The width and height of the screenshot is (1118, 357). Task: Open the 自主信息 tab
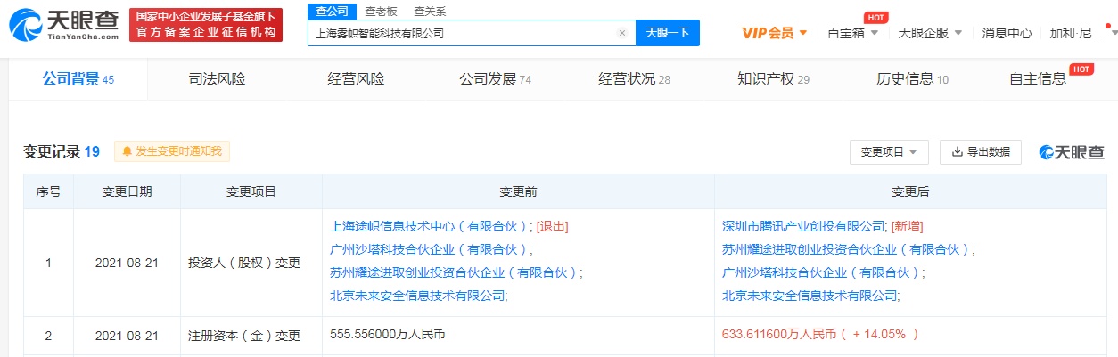[x=1038, y=79]
